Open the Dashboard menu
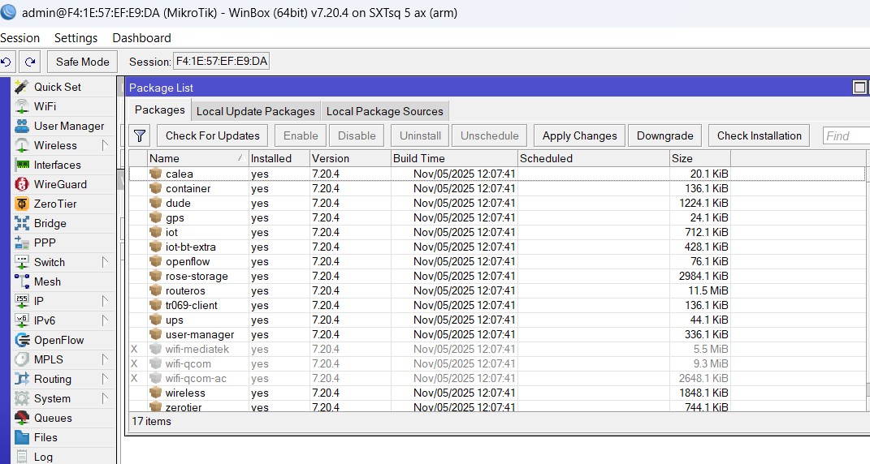 [141, 38]
